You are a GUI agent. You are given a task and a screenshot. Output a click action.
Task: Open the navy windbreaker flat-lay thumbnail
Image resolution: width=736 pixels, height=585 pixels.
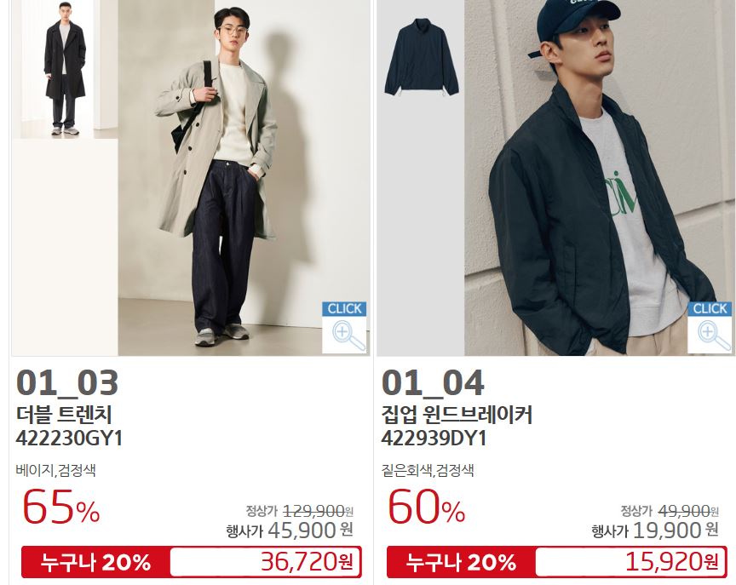point(421,56)
